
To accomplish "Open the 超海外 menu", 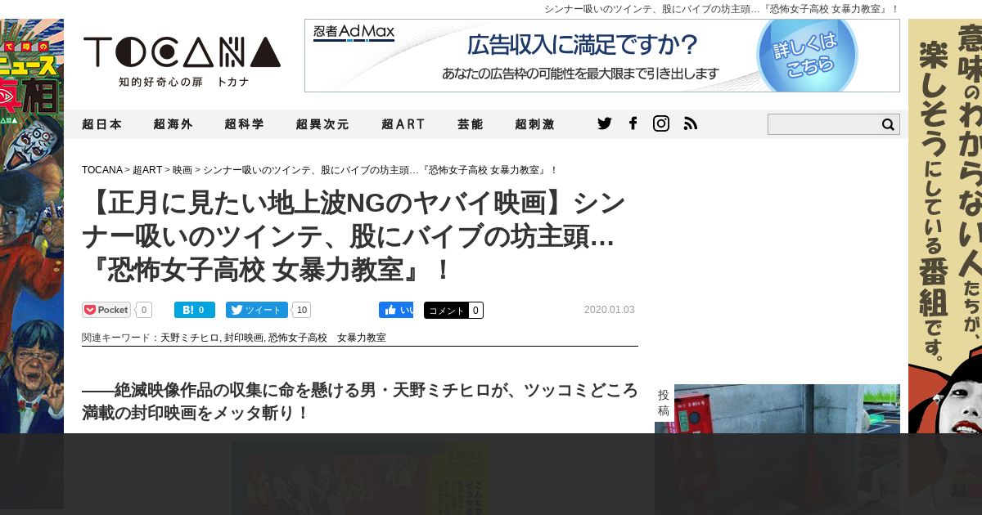I will click(173, 124).
